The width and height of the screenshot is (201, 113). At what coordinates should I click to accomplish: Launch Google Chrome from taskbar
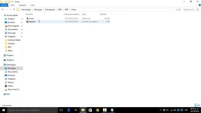pos(98,110)
